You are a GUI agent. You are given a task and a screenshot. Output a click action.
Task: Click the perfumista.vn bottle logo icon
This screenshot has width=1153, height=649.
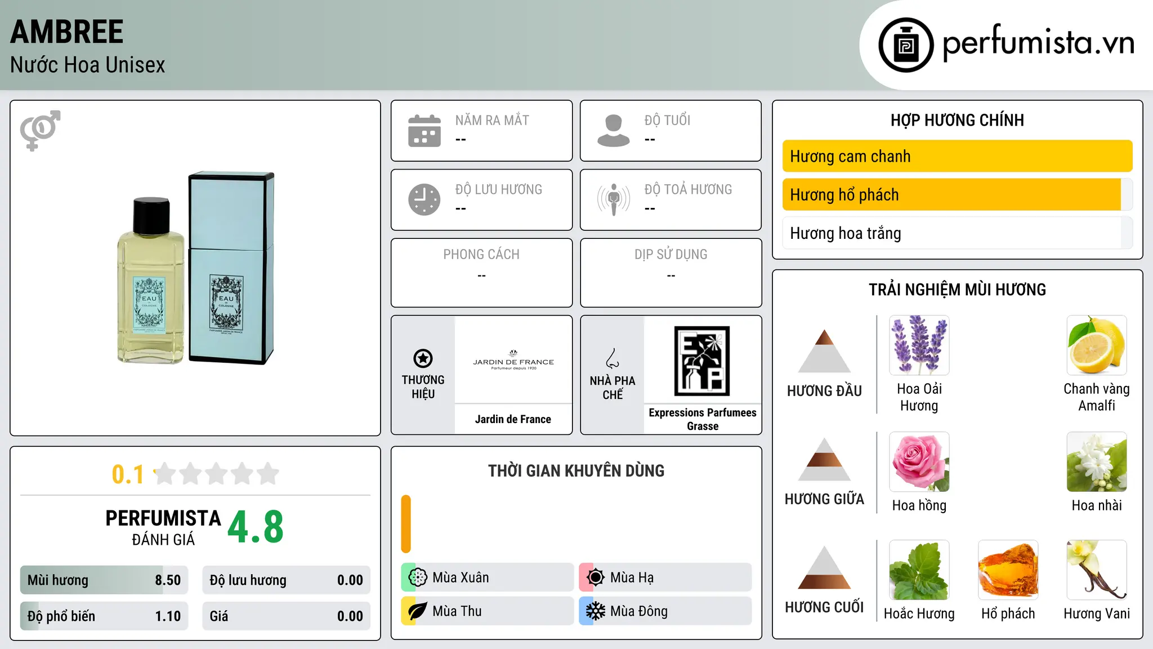[x=906, y=45]
